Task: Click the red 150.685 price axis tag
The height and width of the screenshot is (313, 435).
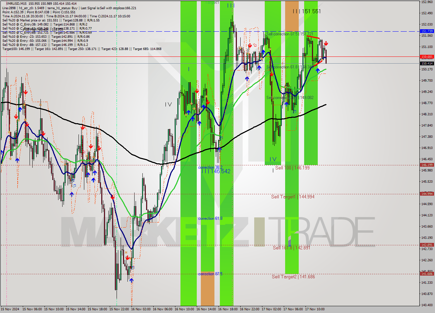Action: point(427,57)
